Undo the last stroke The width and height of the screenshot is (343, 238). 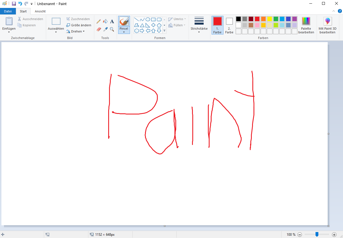[20, 4]
